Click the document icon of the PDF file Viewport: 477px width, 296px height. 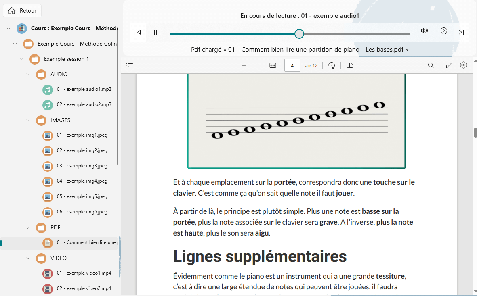47,243
